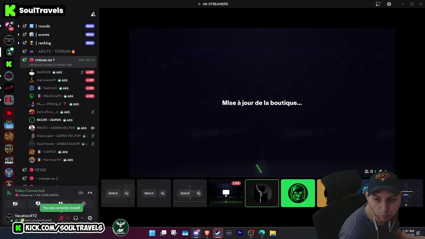Image resolution: width=425 pixels, height=239 pixels.
Task: Open Discord from the taskbar
Action: (196, 233)
